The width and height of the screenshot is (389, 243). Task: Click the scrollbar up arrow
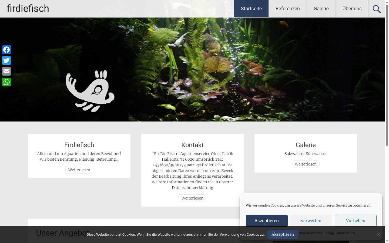point(387,2)
